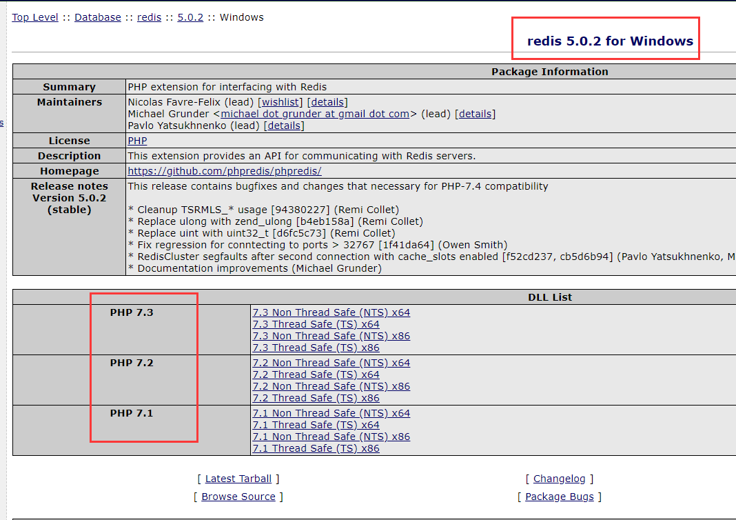
Task: Open the Top Level breadcrumb link
Action: pos(35,17)
